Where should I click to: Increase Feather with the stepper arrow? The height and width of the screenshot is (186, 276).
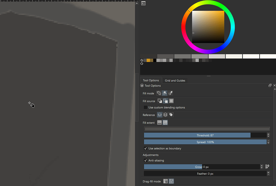(x=268, y=173)
